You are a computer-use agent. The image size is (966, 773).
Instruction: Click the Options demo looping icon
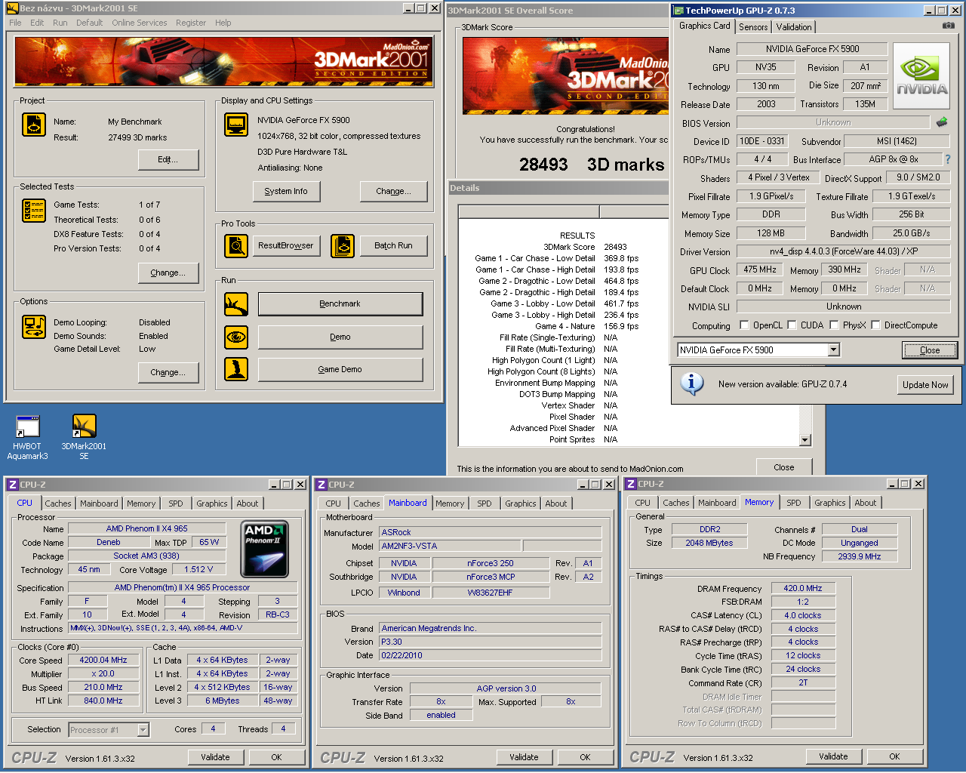click(34, 327)
